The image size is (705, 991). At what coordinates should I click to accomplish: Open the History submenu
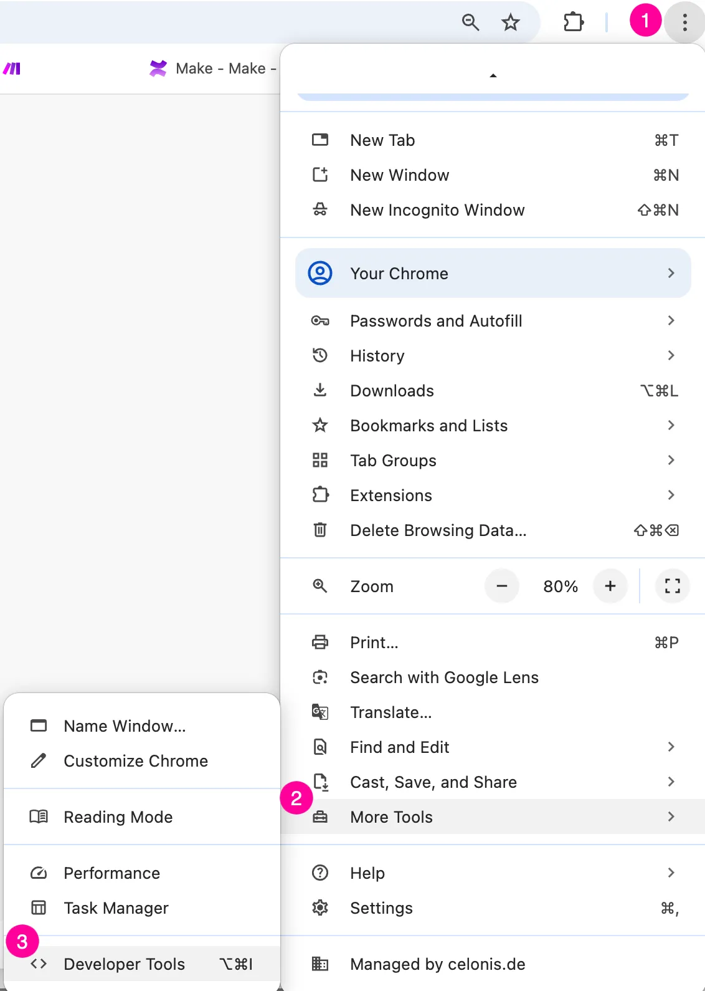coord(493,356)
